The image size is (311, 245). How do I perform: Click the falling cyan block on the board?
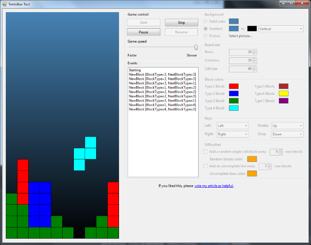click(85, 154)
